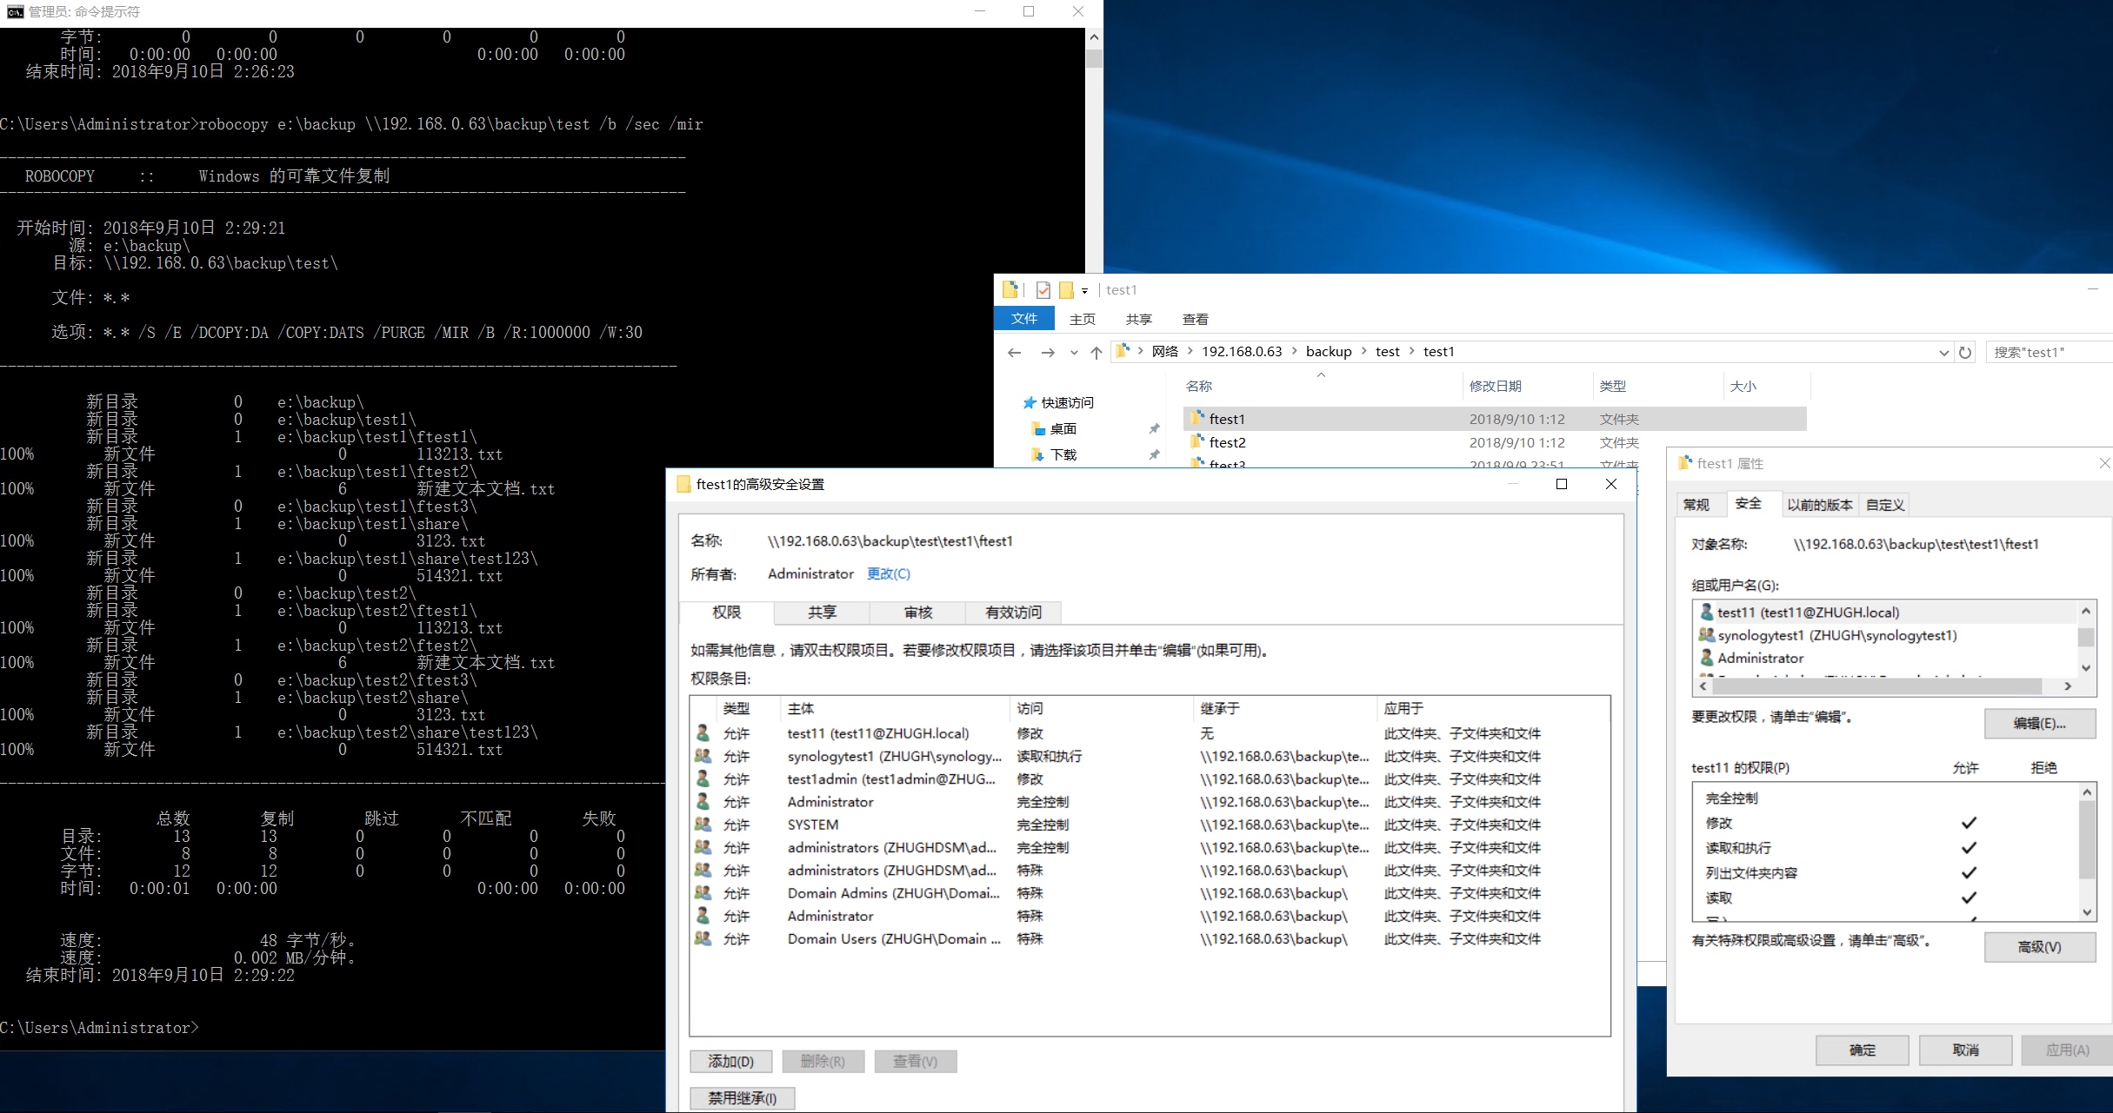Sort by the Date Modified column header

(x=1528, y=386)
